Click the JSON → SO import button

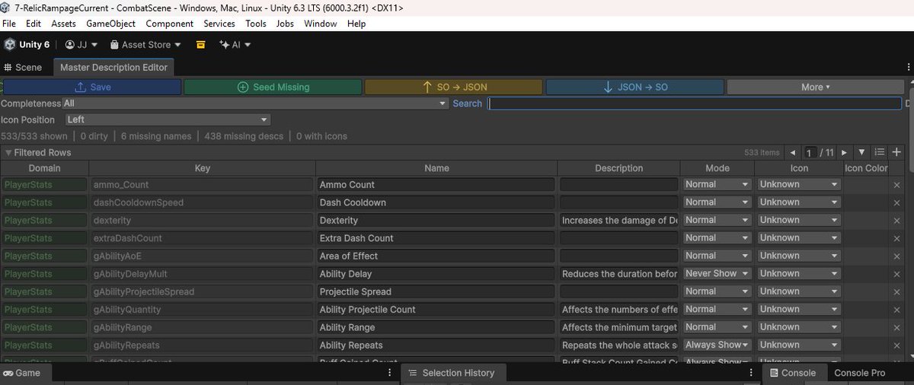634,87
